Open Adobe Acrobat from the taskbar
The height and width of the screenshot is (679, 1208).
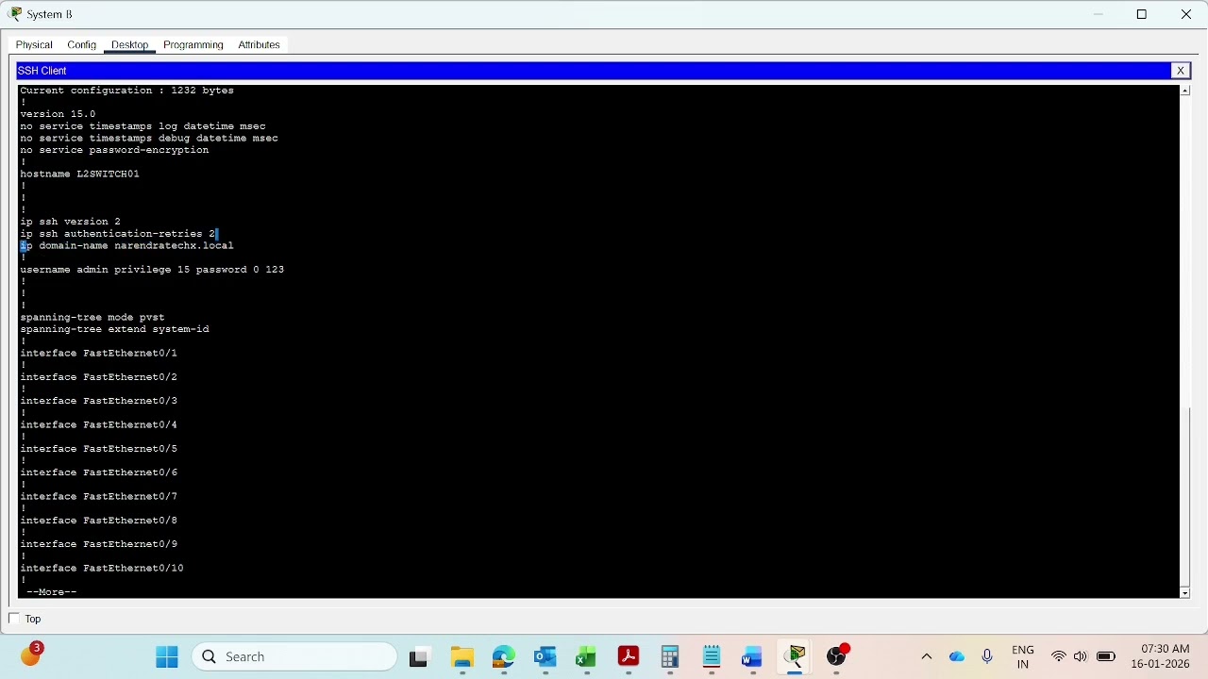coord(629,657)
